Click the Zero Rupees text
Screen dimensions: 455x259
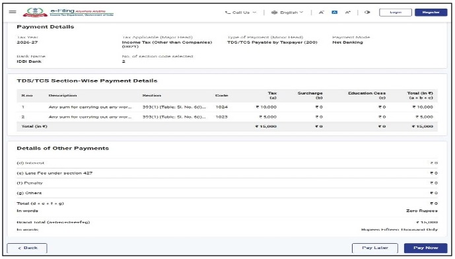click(421, 211)
